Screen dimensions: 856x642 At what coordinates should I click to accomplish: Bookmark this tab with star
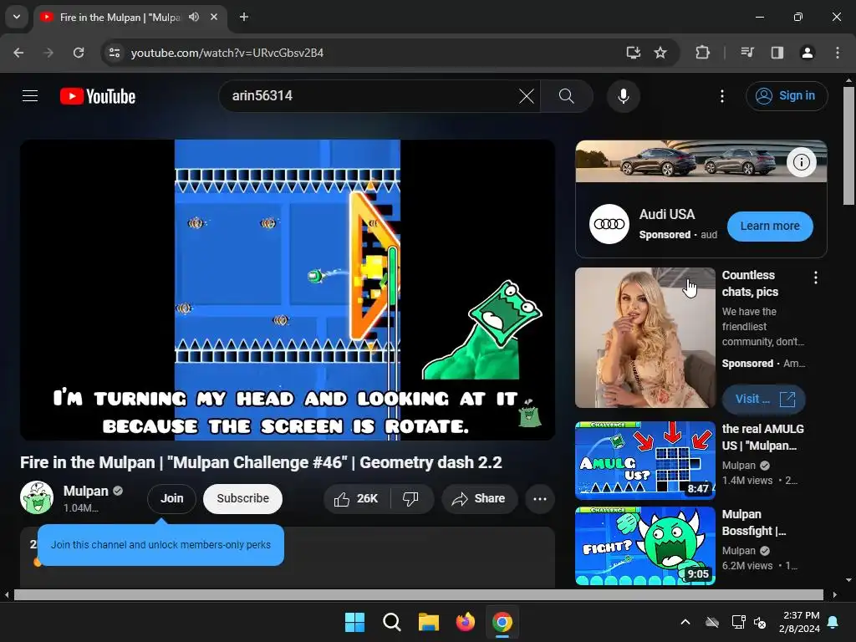(660, 53)
